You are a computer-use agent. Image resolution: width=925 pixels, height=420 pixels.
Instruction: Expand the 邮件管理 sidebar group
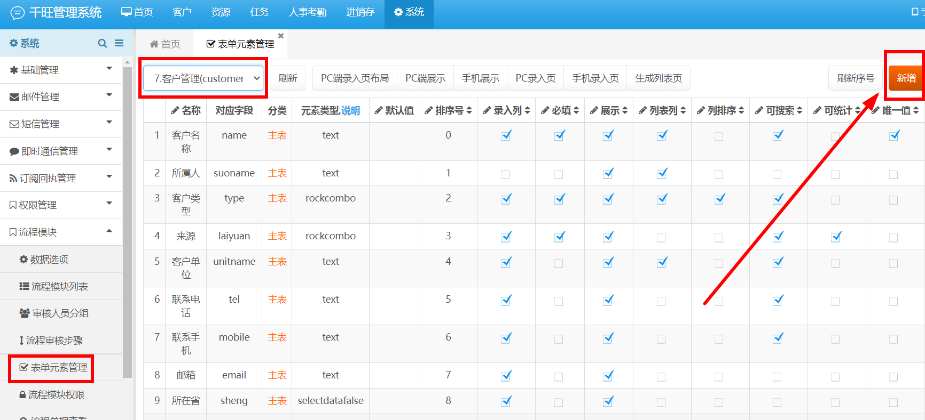(x=61, y=96)
